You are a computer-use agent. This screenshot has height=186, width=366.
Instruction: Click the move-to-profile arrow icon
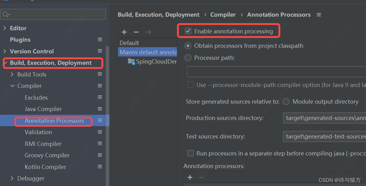click(149, 32)
